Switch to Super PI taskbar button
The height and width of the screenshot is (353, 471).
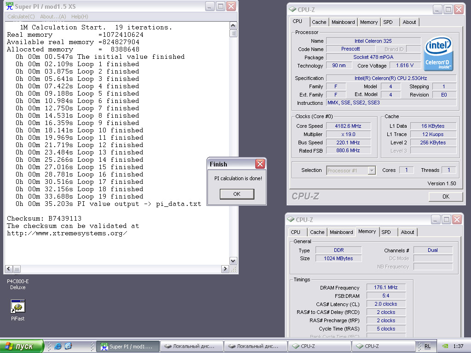(128, 347)
